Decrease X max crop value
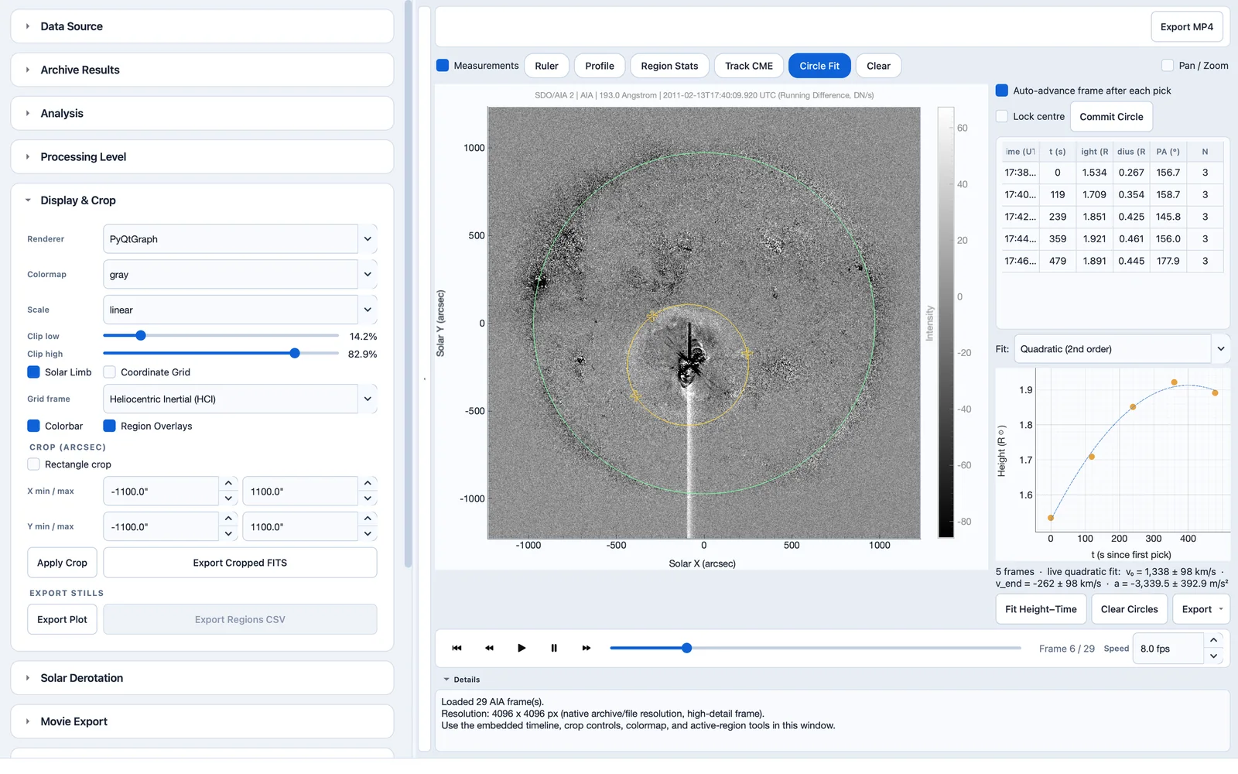This screenshot has width=1238, height=774. click(x=368, y=499)
